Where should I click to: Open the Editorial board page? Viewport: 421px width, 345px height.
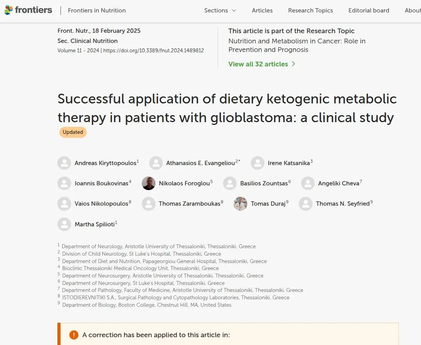[x=369, y=11]
